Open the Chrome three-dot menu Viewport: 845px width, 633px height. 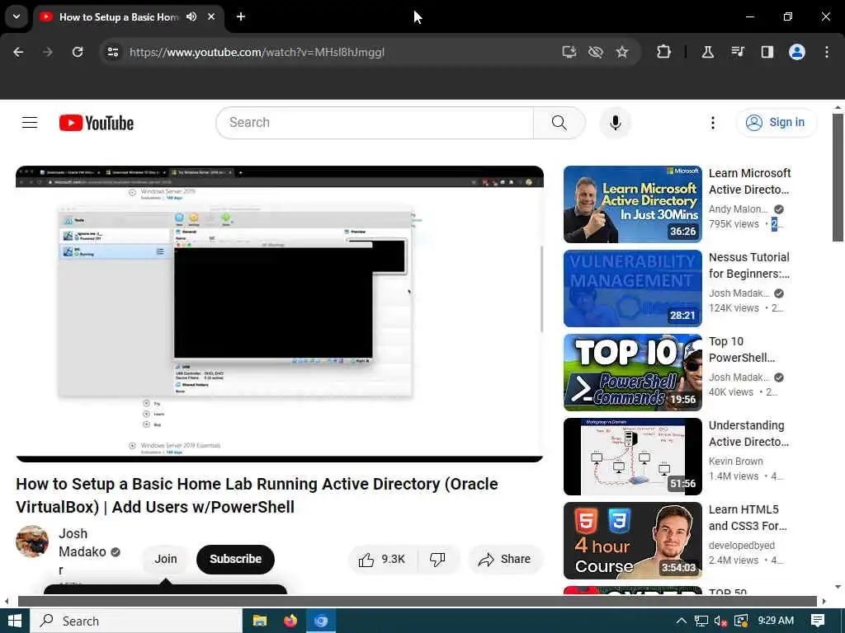coord(827,52)
